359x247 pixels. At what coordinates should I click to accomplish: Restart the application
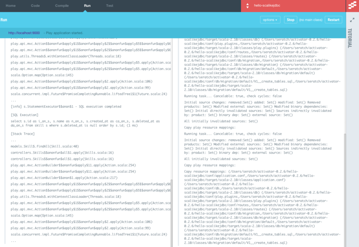(333, 20)
